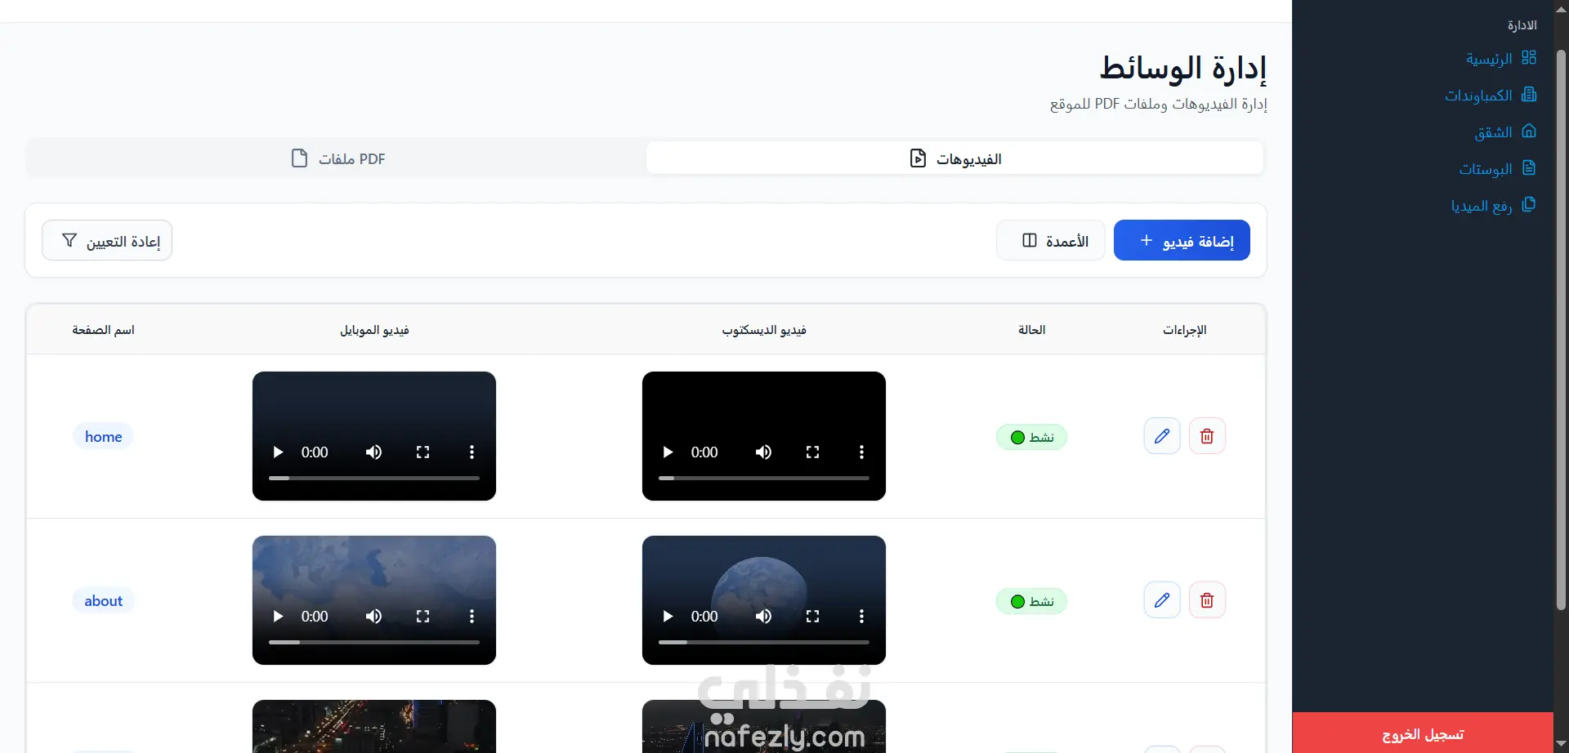
Task: Open more options on about mobile video
Action: point(472,617)
